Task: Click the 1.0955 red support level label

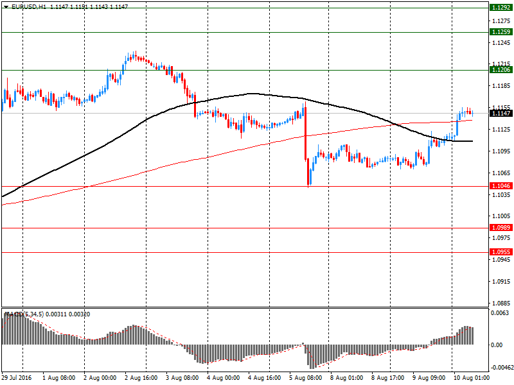Action: click(501, 252)
